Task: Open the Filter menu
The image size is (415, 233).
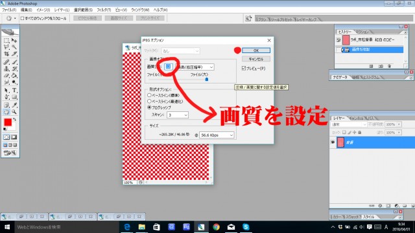Action: [104, 10]
